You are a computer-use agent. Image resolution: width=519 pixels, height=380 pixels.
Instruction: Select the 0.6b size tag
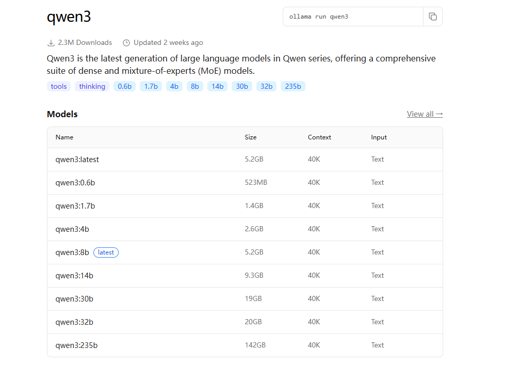point(124,86)
